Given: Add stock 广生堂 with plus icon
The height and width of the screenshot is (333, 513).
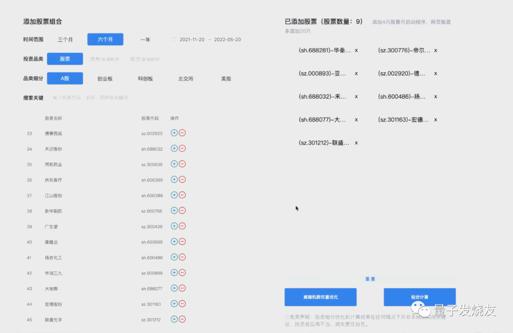Looking at the screenshot, I should pyautogui.click(x=174, y=226).
